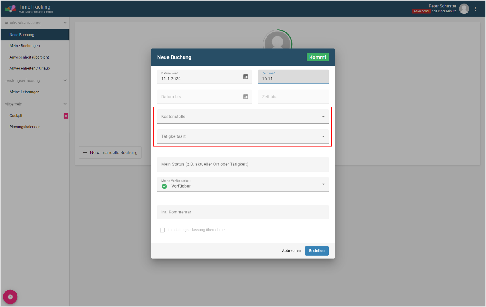This screenshot has height=307, width=486.
Task: Click the Erstellen button
Action: pyautogui.click(x=316, y=251)
